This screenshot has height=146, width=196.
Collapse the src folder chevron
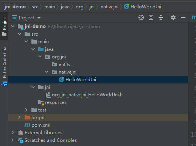click(20, 34)
